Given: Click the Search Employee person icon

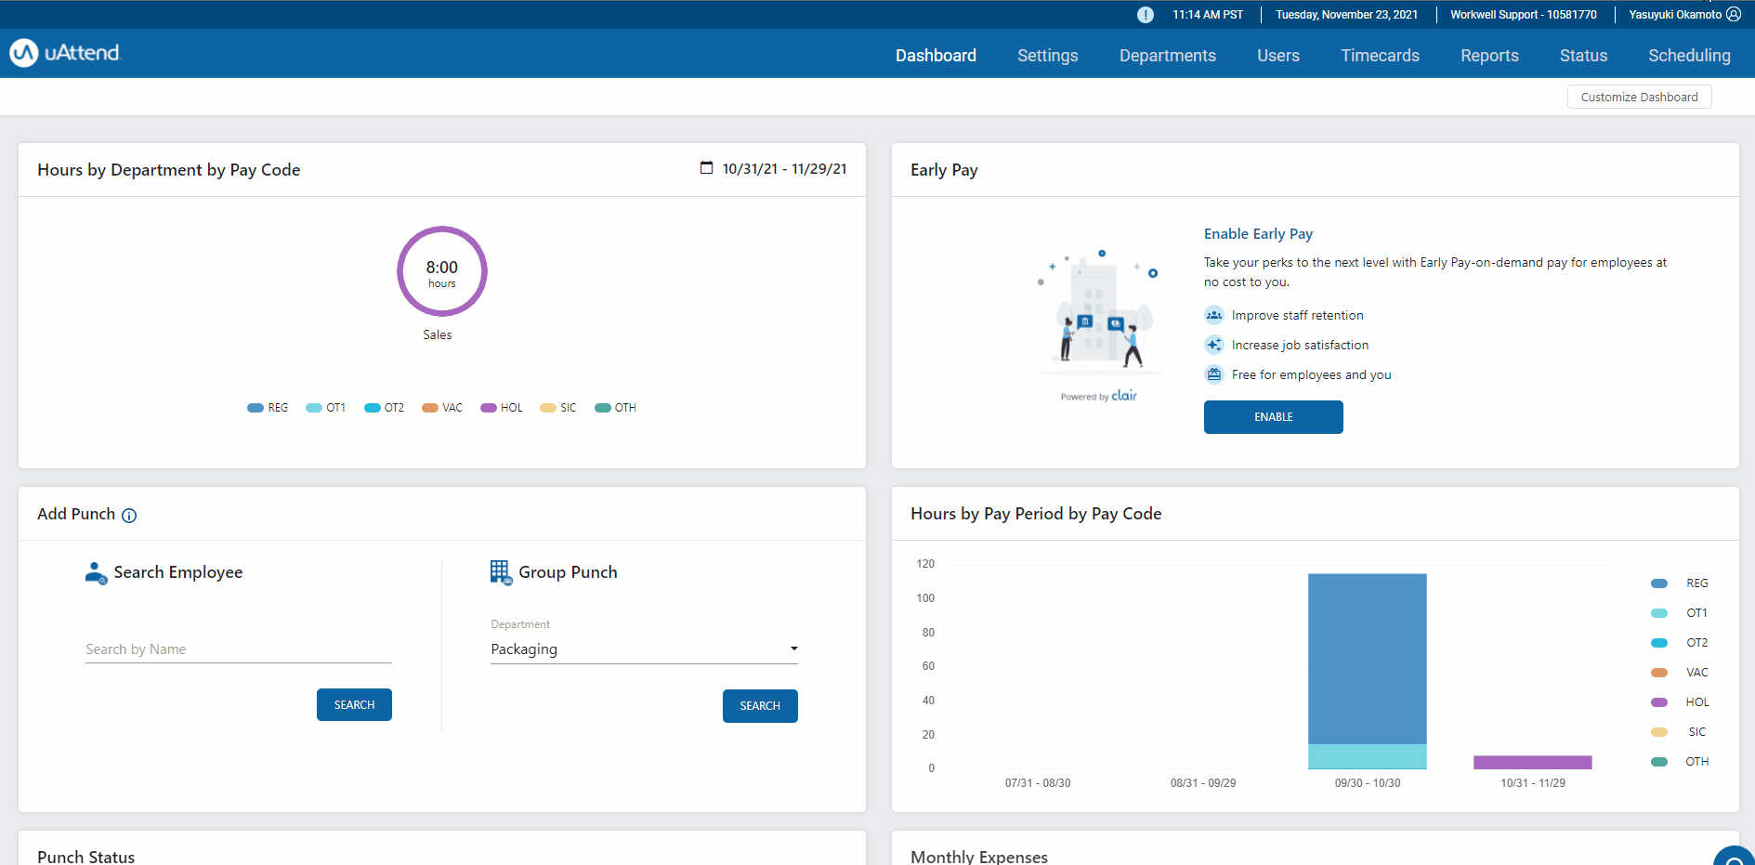Looking at the screenshot, I should pyautogui.click(x=96, y=573).
